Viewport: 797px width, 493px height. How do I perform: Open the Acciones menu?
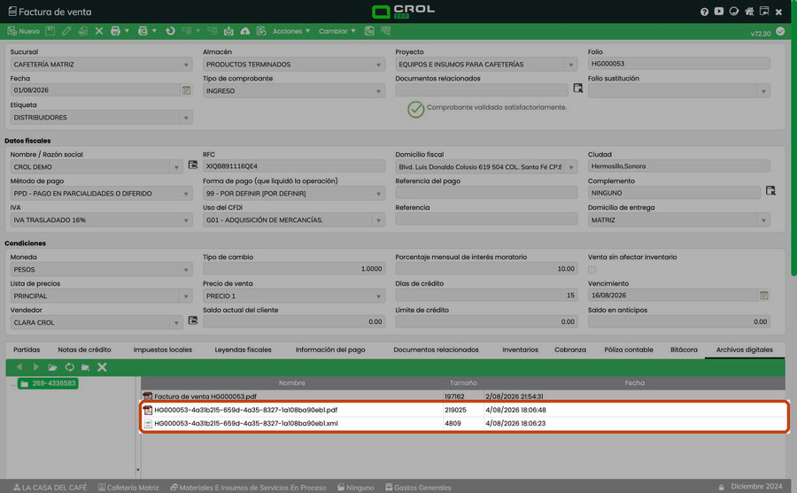tap(290, 31)
